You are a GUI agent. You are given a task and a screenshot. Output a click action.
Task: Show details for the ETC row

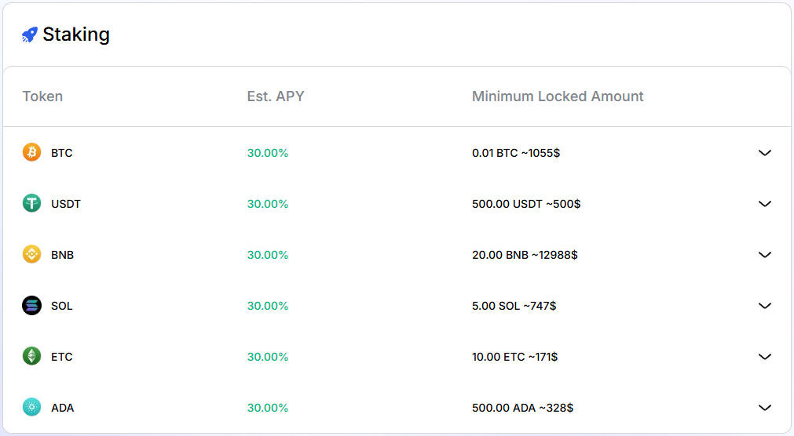[765, 357]
